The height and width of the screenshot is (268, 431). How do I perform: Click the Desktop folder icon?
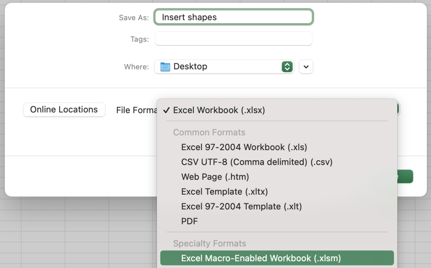point(165,66)
